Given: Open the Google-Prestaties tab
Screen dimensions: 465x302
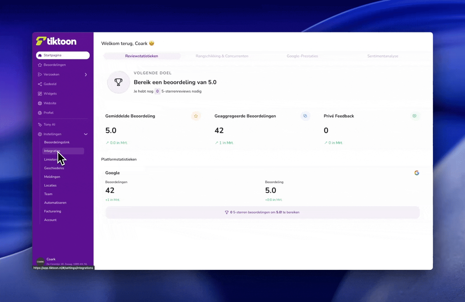Looking at the screenshot, I should coord(302,56).
